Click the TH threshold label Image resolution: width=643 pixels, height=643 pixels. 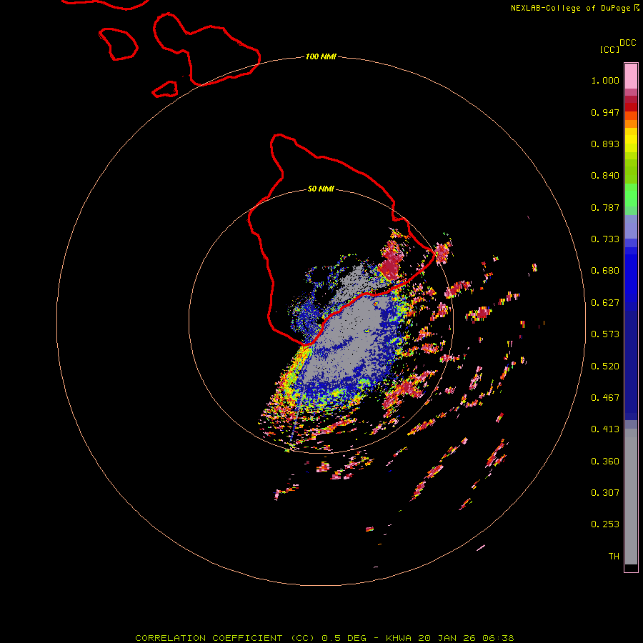tap(614, 557)
